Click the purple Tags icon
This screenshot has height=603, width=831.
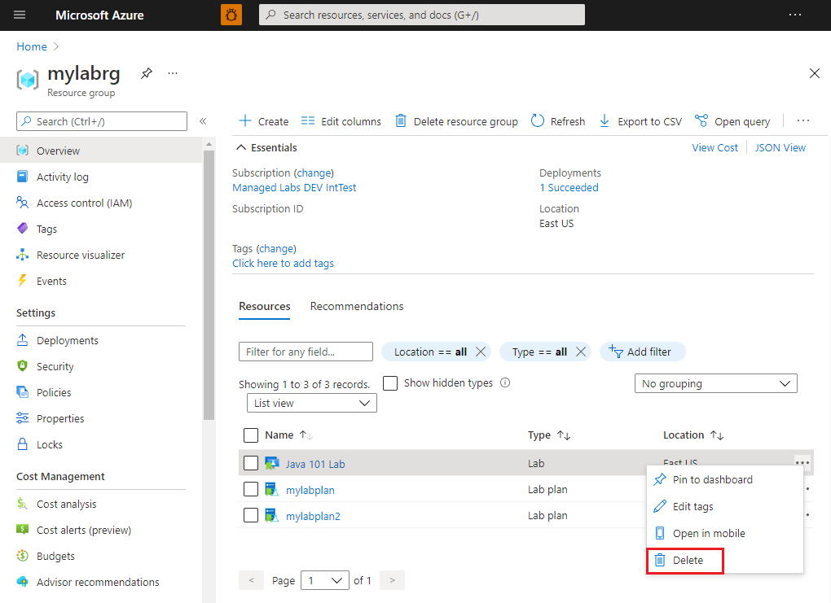(22, 228)
